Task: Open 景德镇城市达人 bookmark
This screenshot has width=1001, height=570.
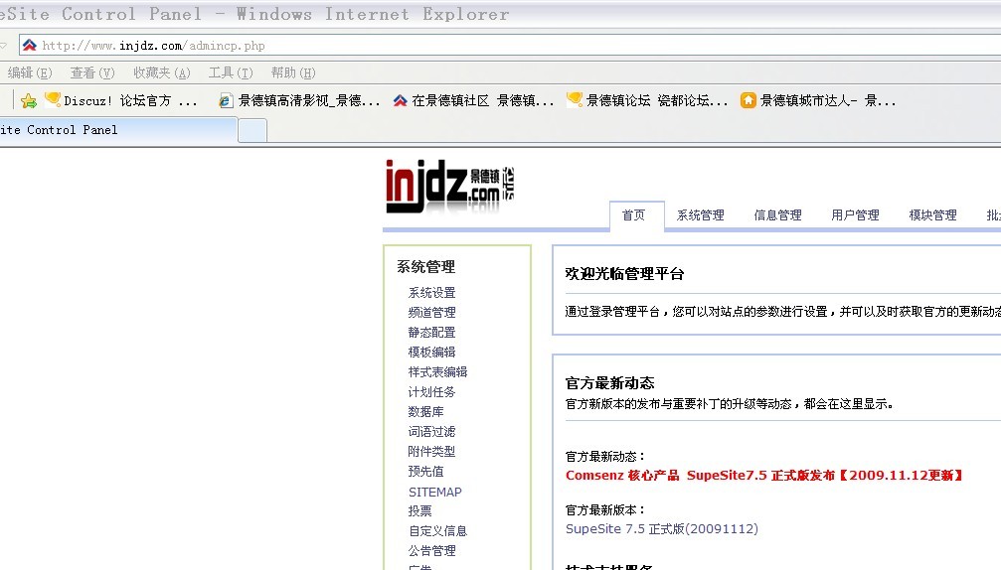Action: [x=818, y=100]
